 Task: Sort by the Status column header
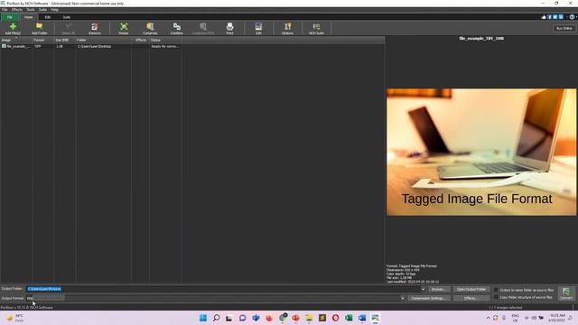tap(165, 40)
